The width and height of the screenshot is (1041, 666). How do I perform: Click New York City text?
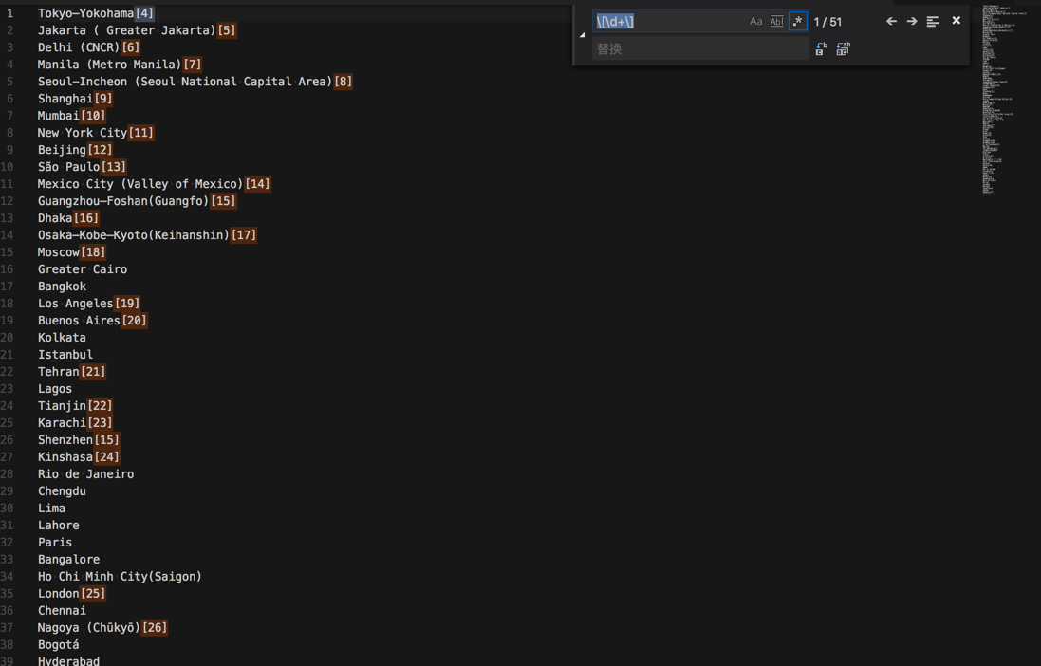(x=83, y=133)
